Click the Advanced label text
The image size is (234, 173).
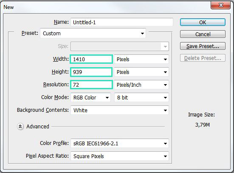click(x=38, y=127)
